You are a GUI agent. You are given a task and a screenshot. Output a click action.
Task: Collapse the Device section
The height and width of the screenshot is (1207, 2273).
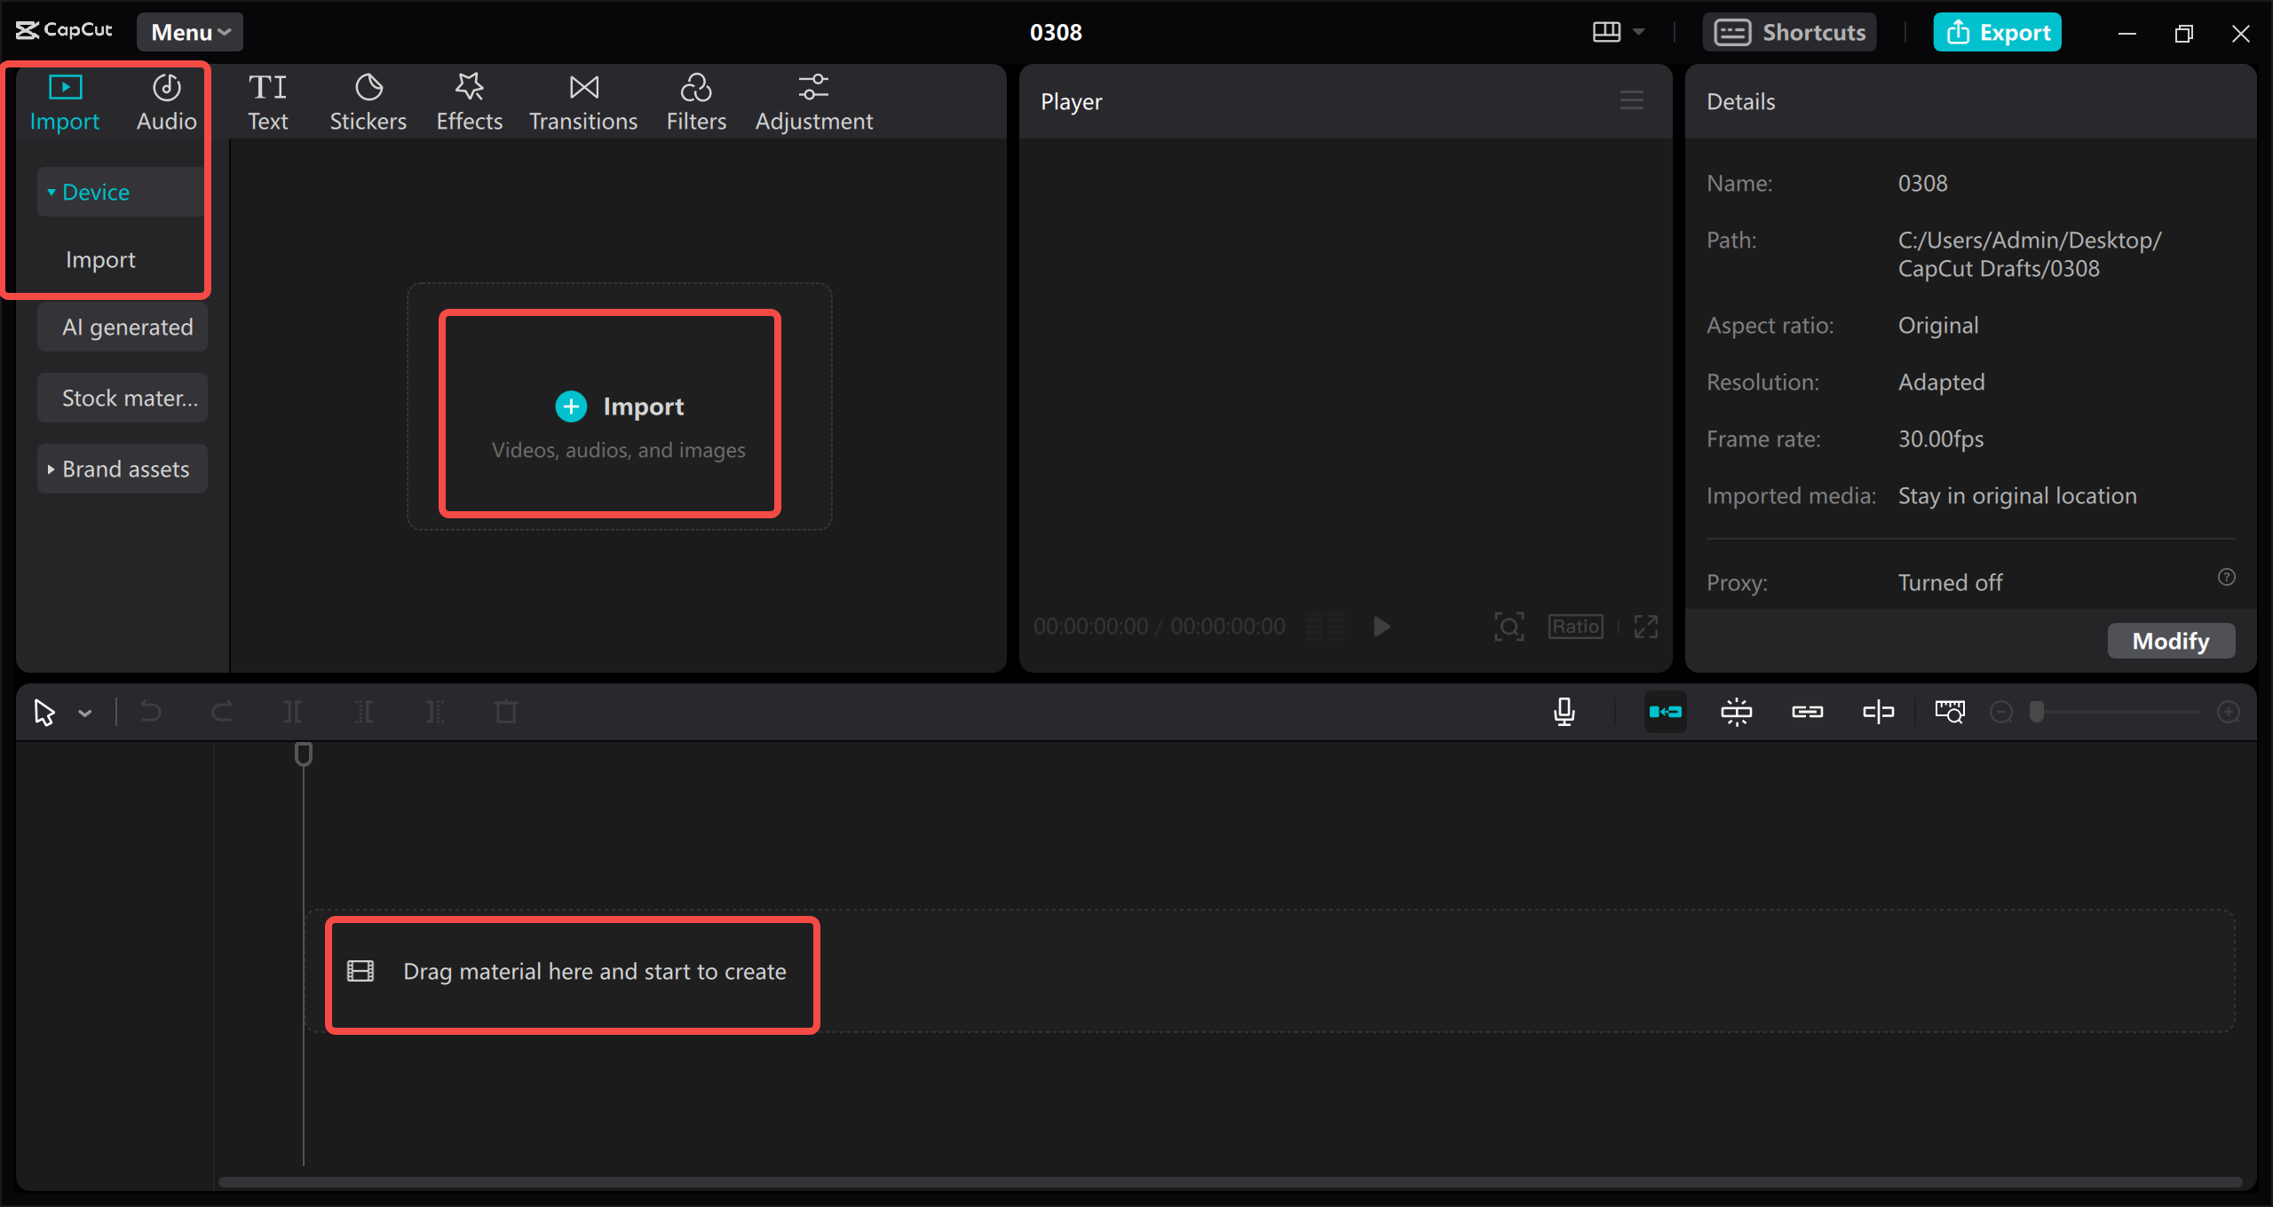121,192
